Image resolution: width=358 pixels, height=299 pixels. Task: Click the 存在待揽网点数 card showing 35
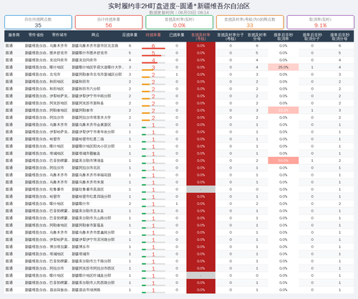click(x=38, y=22)
